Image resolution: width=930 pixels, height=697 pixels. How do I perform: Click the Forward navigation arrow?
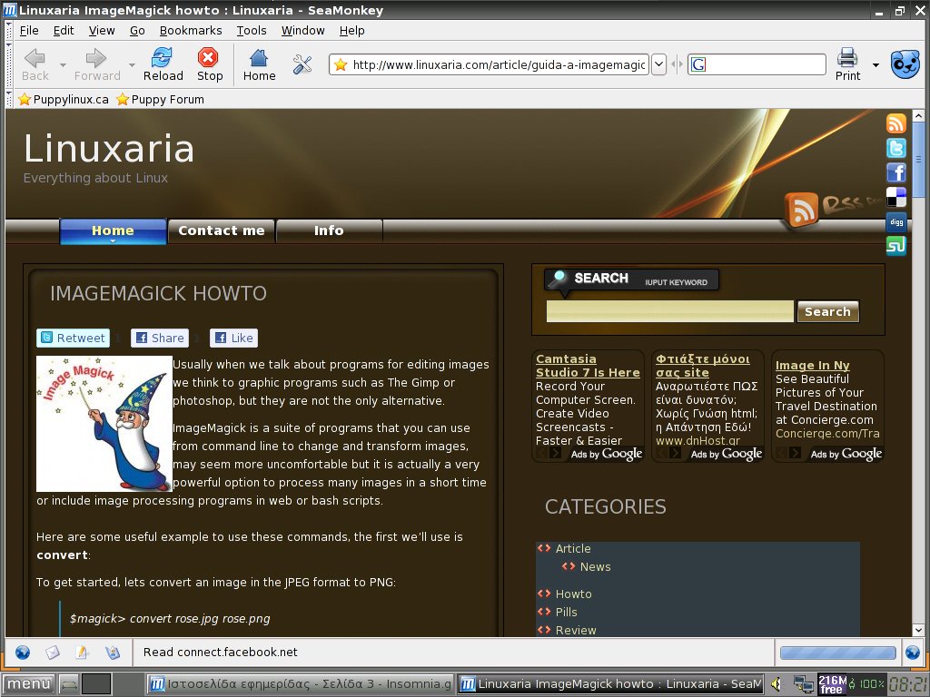(x=96, y=64)
